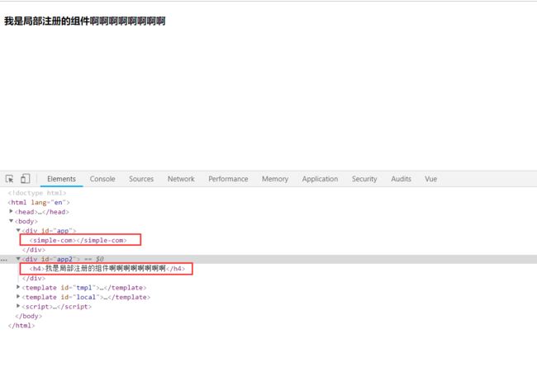Open the Security tab

(x=364, y=179)
